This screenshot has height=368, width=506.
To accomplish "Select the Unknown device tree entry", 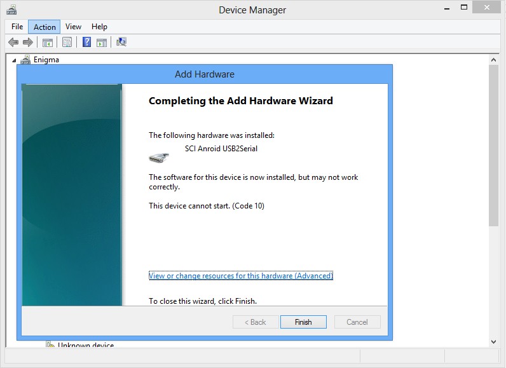I will pos(86,346).
